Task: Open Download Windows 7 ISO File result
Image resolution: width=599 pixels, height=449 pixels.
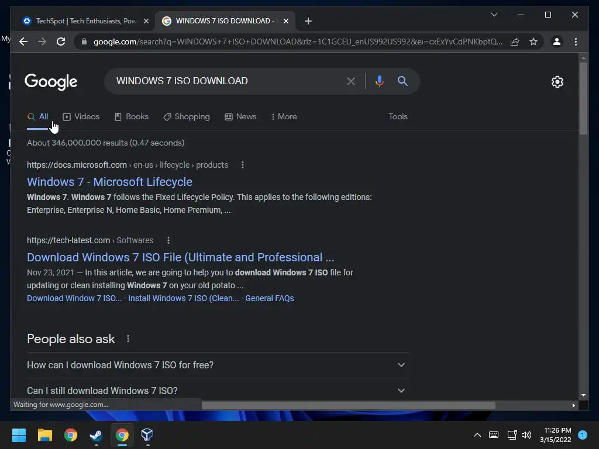Action: tap(181, 257)
